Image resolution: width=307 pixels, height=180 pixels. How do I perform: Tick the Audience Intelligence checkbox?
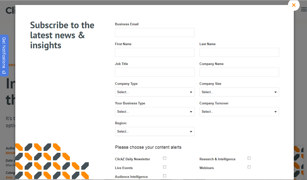point(164,176)
